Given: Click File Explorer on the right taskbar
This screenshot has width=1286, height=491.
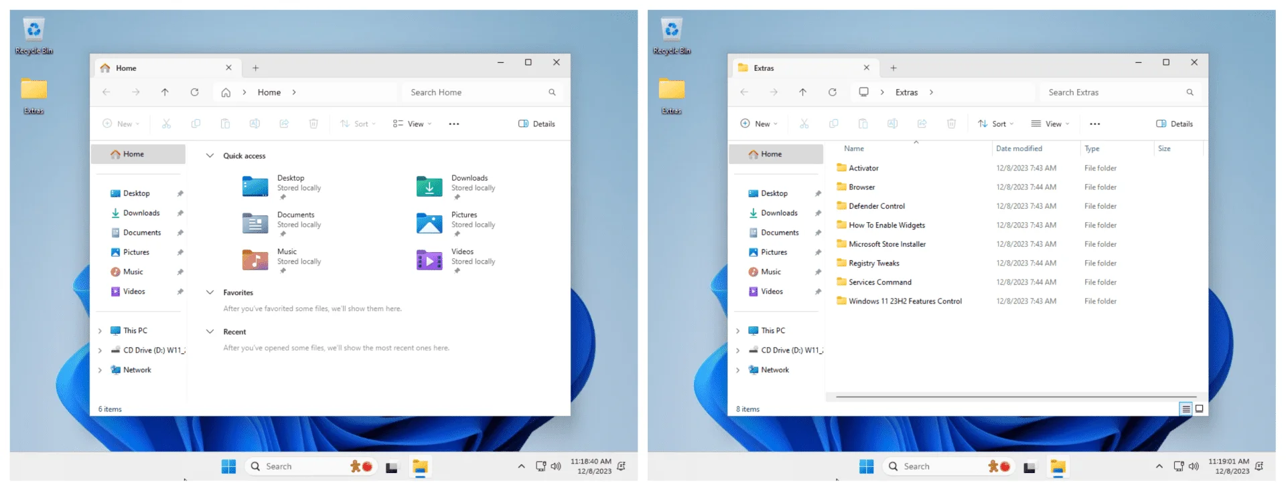Looking at the screenshot, I should [x=1058, y=466].
